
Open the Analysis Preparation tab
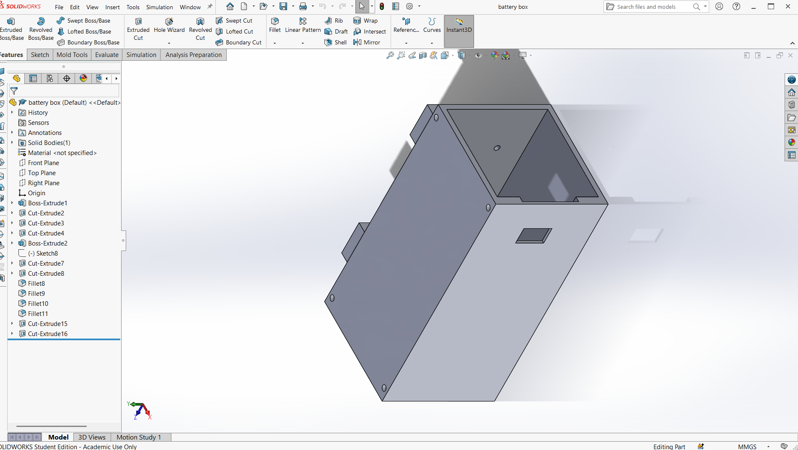click(194, 54)
